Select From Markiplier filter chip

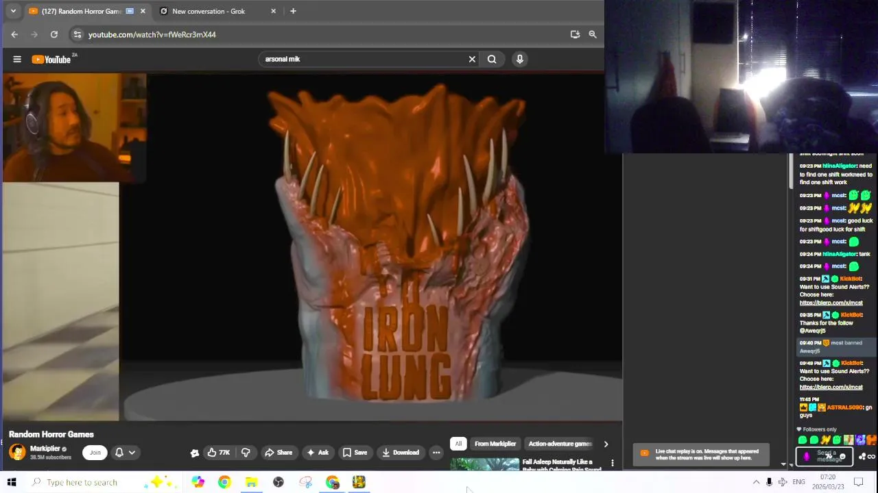pyautogui.click(x=495, y=444)
